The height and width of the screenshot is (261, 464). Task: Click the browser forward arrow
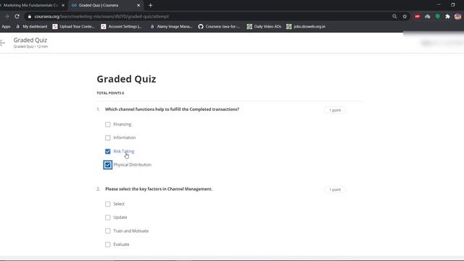[x=7, y=17]
